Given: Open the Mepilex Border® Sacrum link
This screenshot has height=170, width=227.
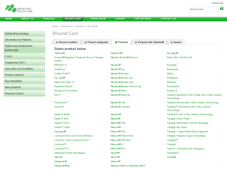Looking at the screenshot, I should pyautogui.click(x=124, y=57).
